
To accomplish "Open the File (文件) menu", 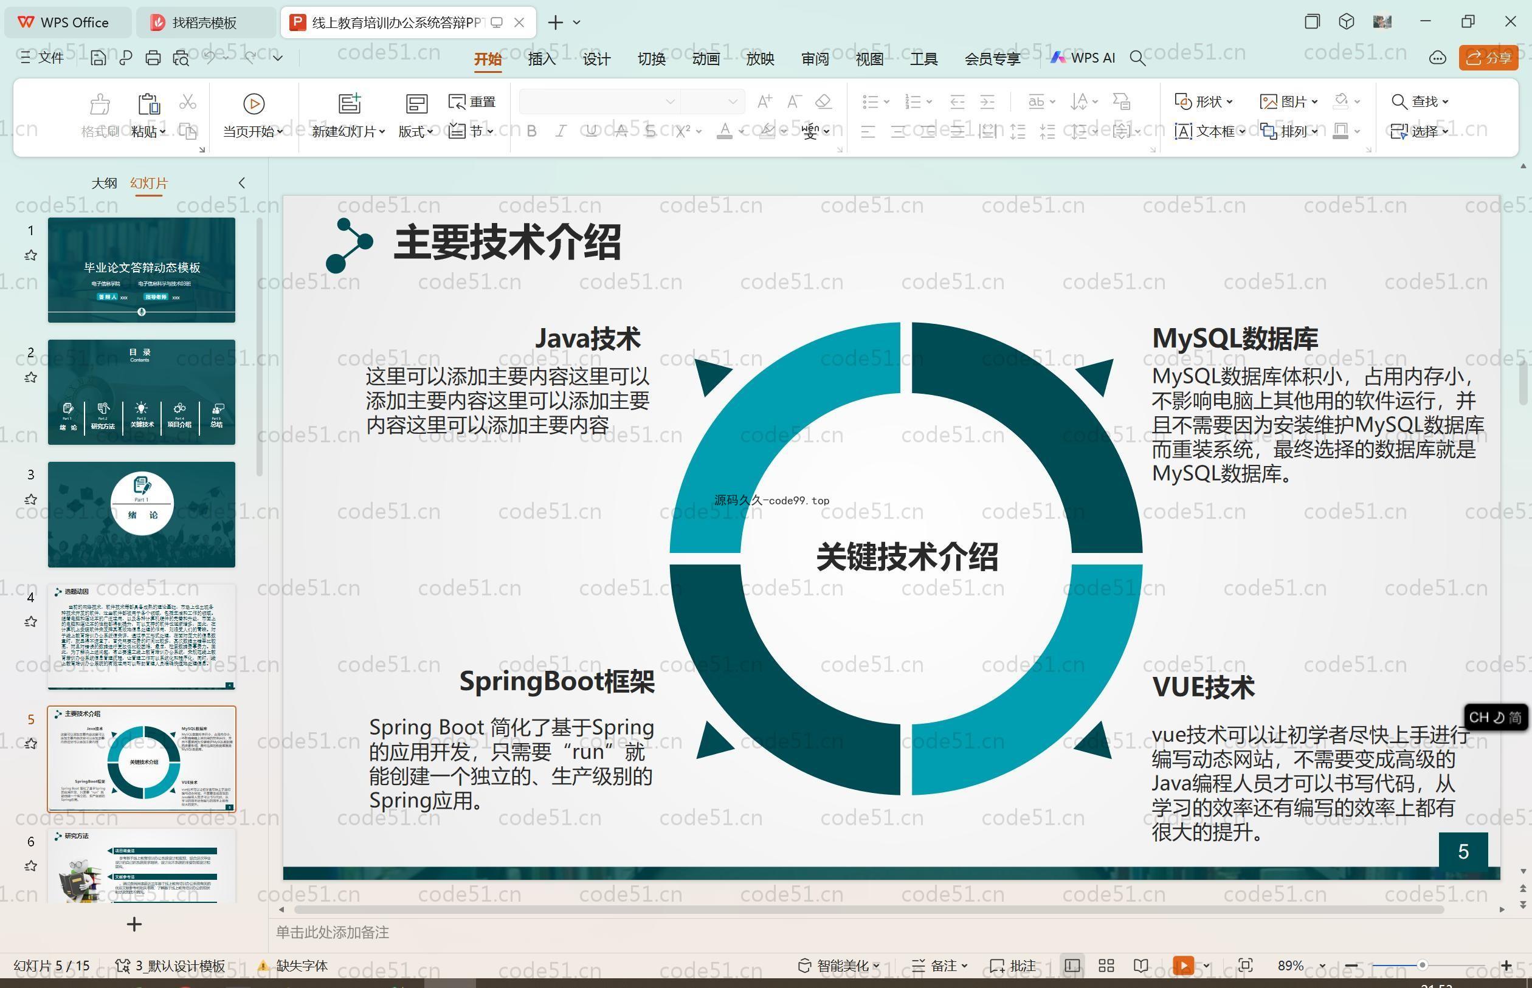I will 43,58.
